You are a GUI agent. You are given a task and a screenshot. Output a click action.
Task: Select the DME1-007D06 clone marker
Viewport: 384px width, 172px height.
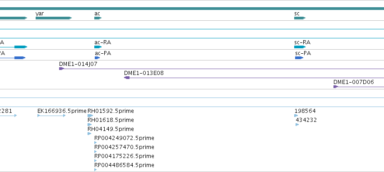pyautogui.click(x=336, y=87)
